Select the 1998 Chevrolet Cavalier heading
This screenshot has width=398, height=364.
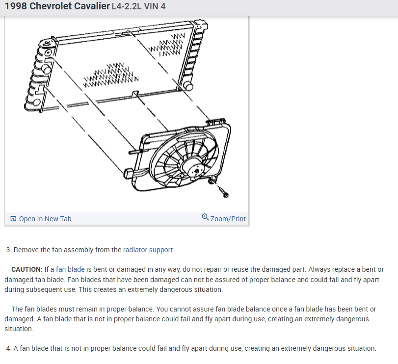pos(57,6)
